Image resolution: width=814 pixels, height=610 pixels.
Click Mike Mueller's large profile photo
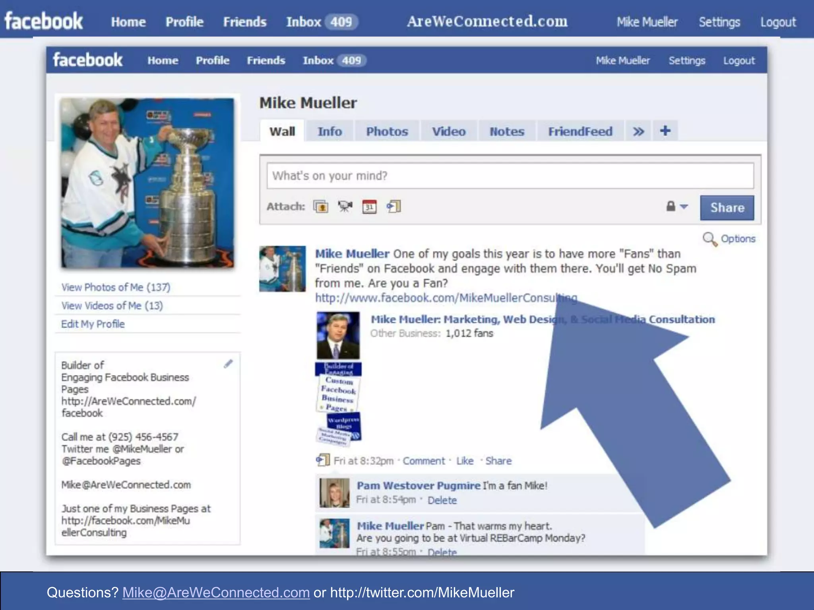pos(147,183)
